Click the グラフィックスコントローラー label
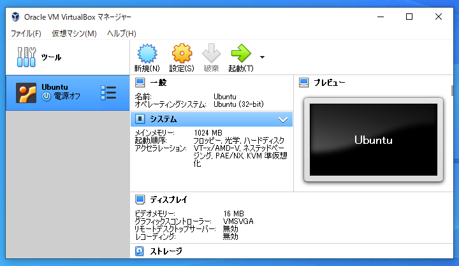This screenshot has width=459, height=266. [173, 221]
